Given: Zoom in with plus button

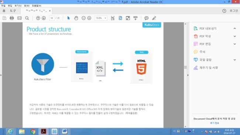Looking at the screenshot, I should [x=89, y=18].
